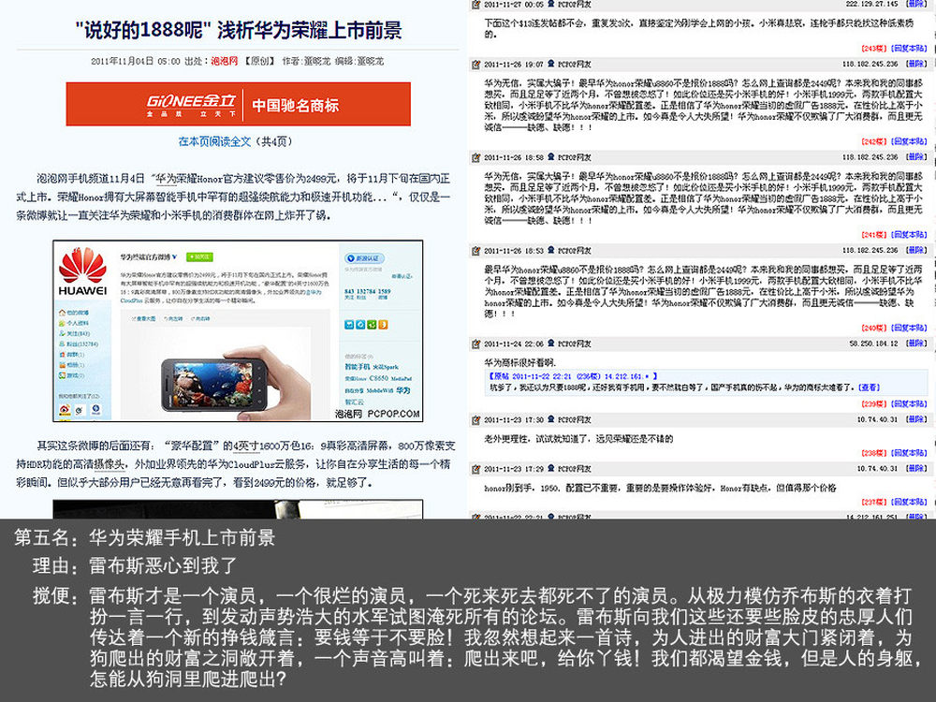Viewport: 936px width, 702px height.
Task: Click the red 238楼 floor link
Action: (x=874, y=452)
